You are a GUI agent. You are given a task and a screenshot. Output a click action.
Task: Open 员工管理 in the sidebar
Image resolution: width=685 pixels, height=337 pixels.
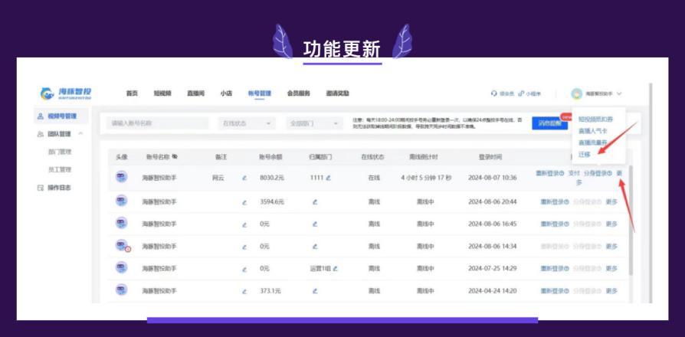pos(60,170)
